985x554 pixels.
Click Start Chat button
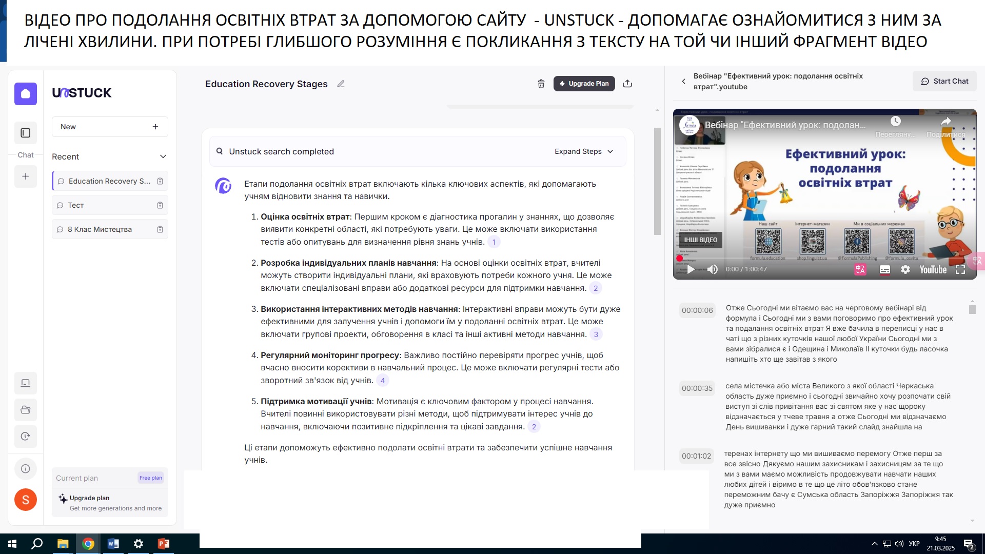(x=944, y=81)
